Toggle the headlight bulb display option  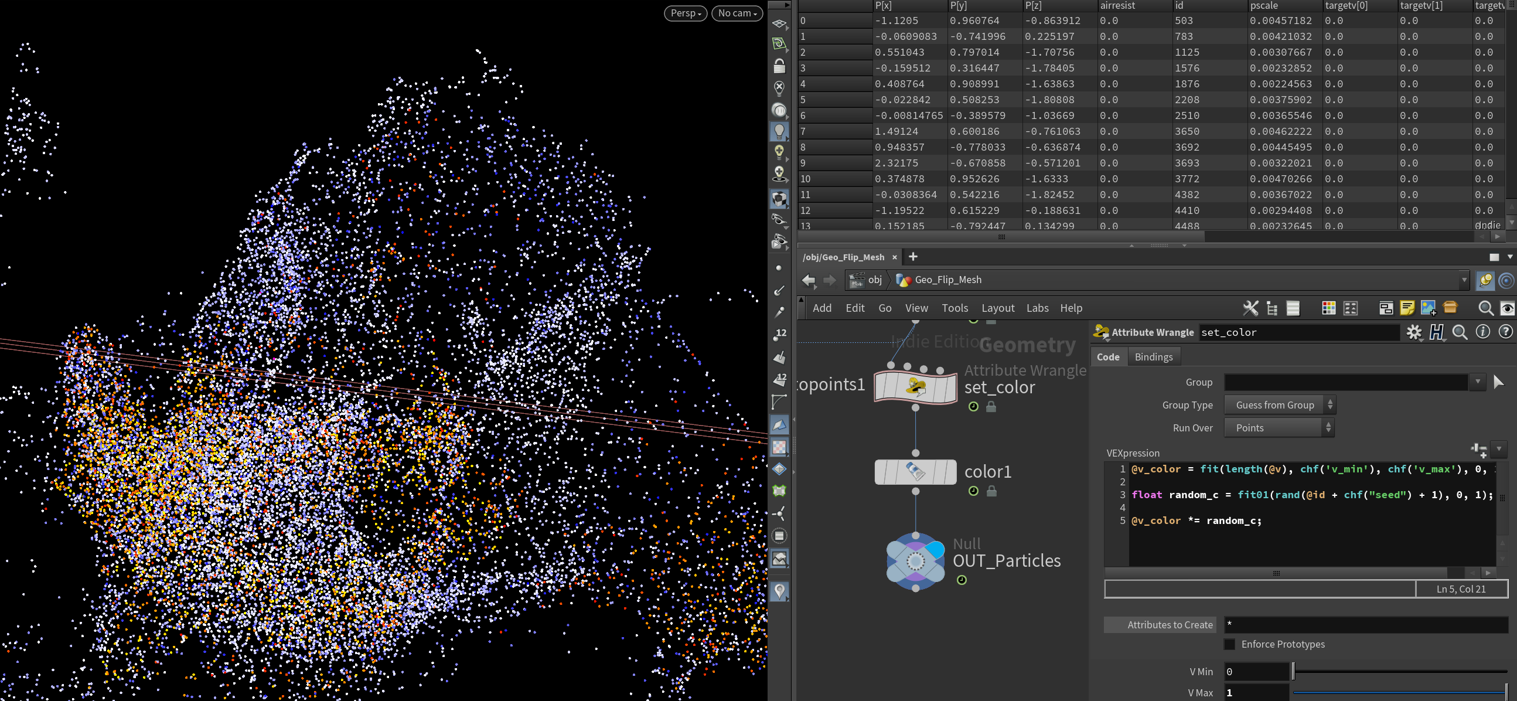[779, 131]
